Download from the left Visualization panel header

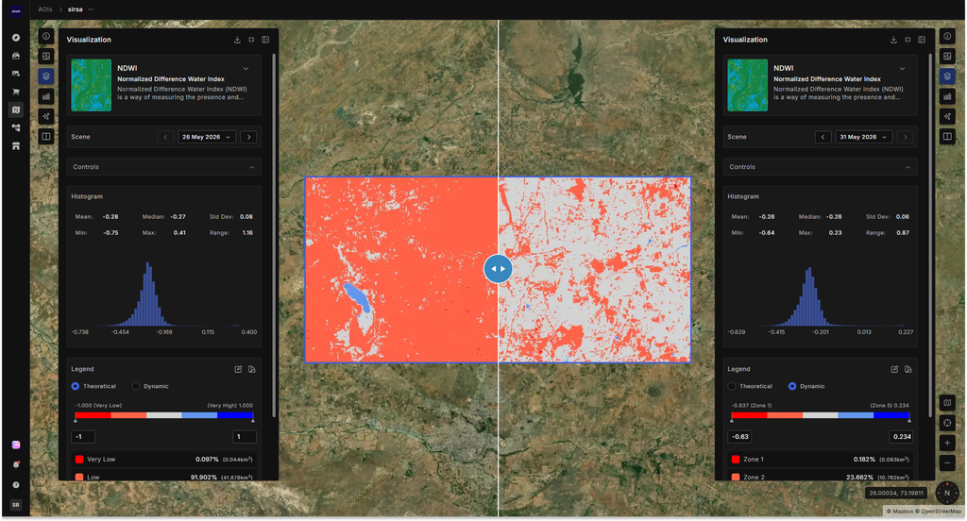coord(237,40)
